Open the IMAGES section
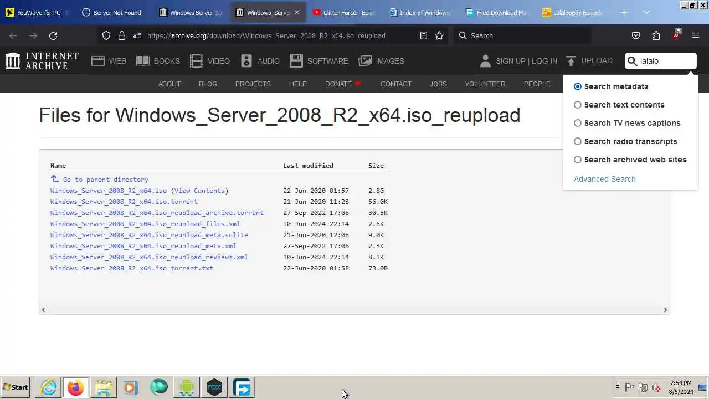 click(382, 61)
